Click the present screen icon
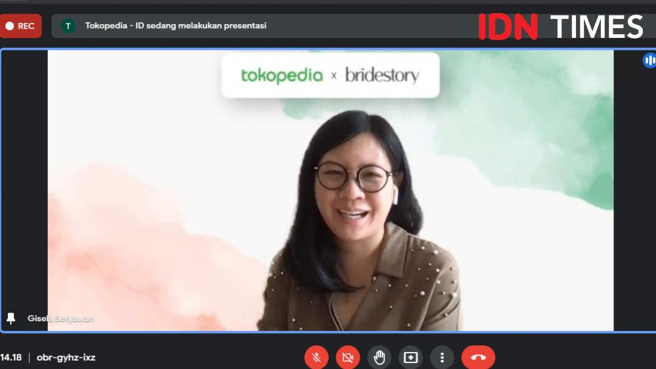This screenshot has height=369, width=656. 411,357
